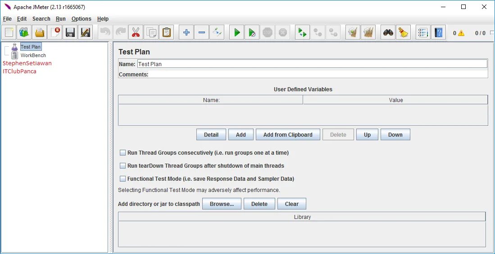Click the Comments input field
This screenshot has height=254, width=495.
[318, 75]
